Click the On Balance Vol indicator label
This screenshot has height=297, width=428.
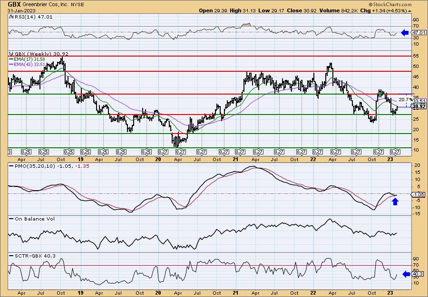[x=34, y=219]
